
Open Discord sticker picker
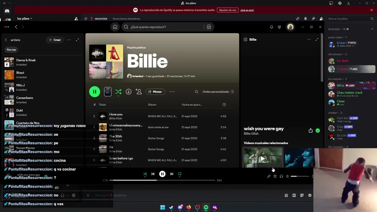pyautogui.click(x=302, y=195)
